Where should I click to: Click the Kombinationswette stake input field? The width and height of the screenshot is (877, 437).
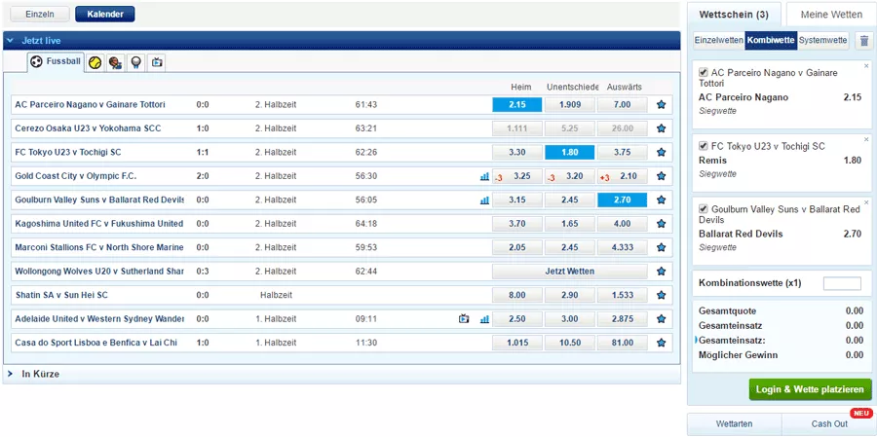click(842, 283)
